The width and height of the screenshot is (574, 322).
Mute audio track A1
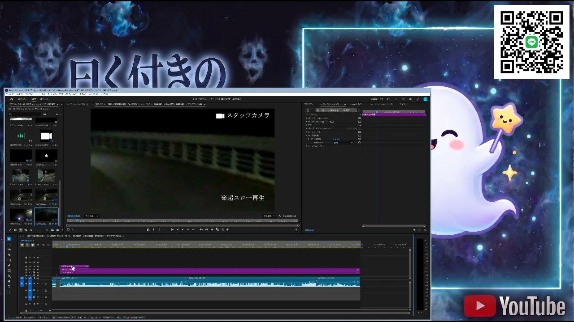[x=38, y=283]
